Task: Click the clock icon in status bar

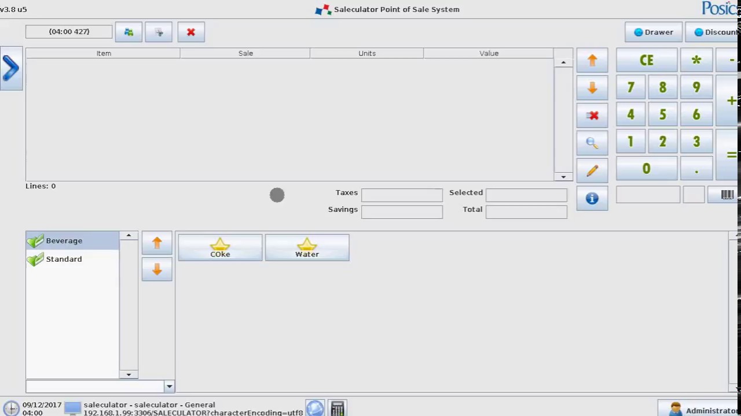Action: coord(11,408)
